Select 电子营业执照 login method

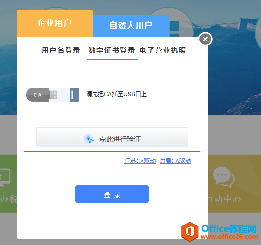click(x=163, y=50)
